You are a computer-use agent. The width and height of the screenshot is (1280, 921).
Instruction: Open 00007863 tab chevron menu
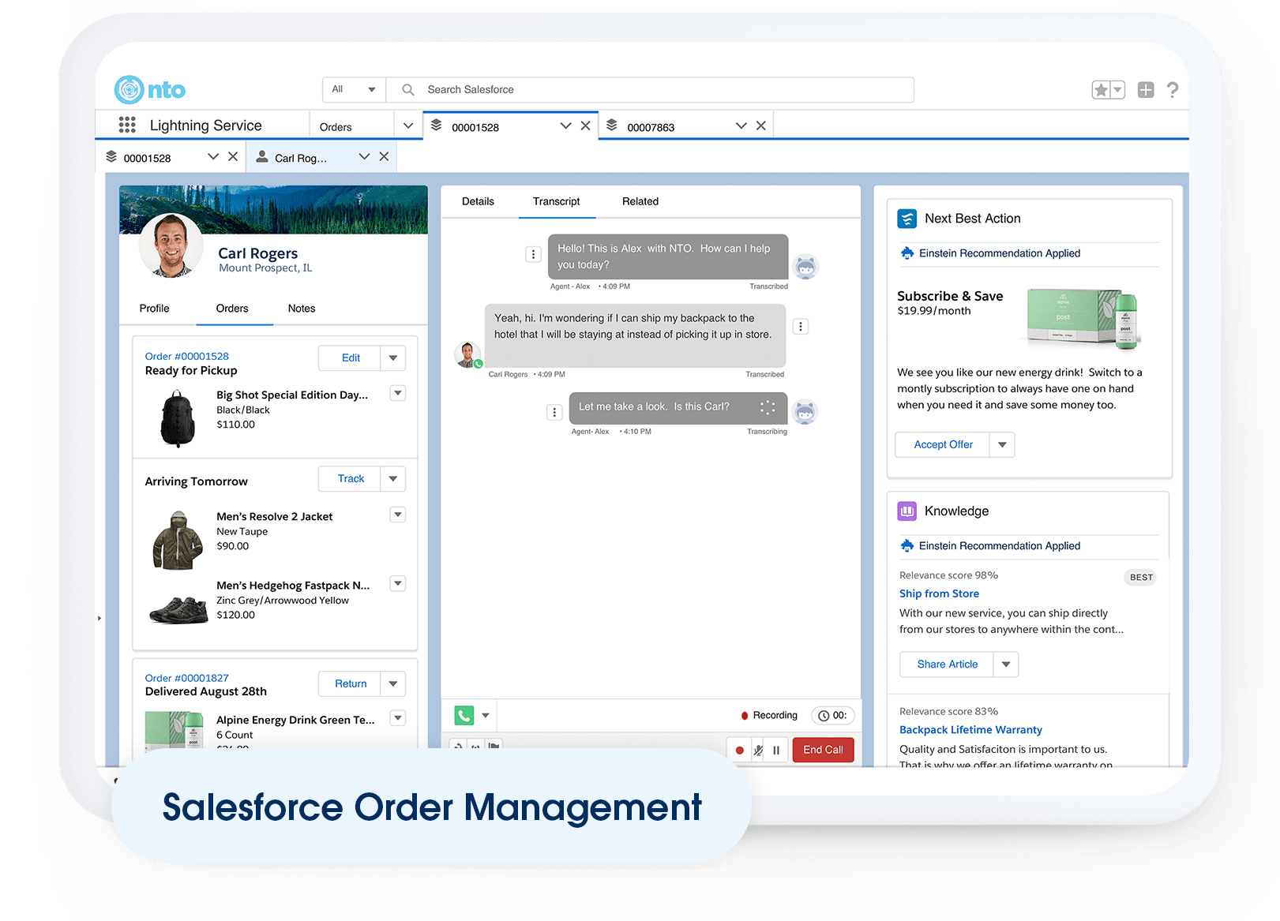click(741, 125)
